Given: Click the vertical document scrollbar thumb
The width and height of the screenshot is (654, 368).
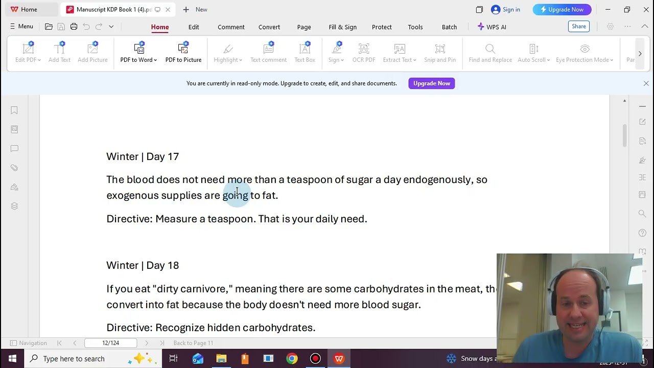Looking at the screenshot, I should [x=624, y=135].
